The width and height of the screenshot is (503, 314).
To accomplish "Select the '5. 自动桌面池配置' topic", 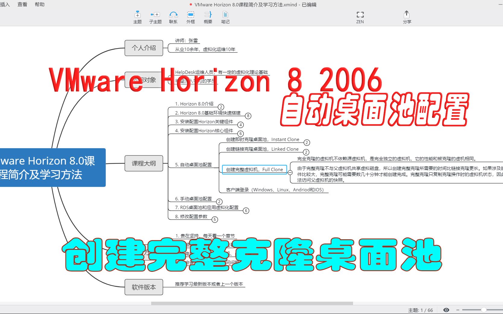I will point(193,165).
